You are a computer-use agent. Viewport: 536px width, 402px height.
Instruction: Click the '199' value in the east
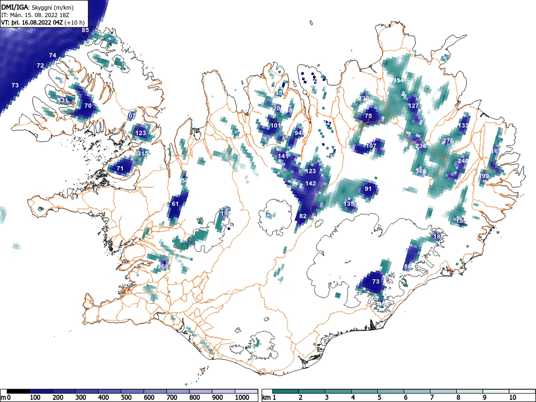[483, 176]
